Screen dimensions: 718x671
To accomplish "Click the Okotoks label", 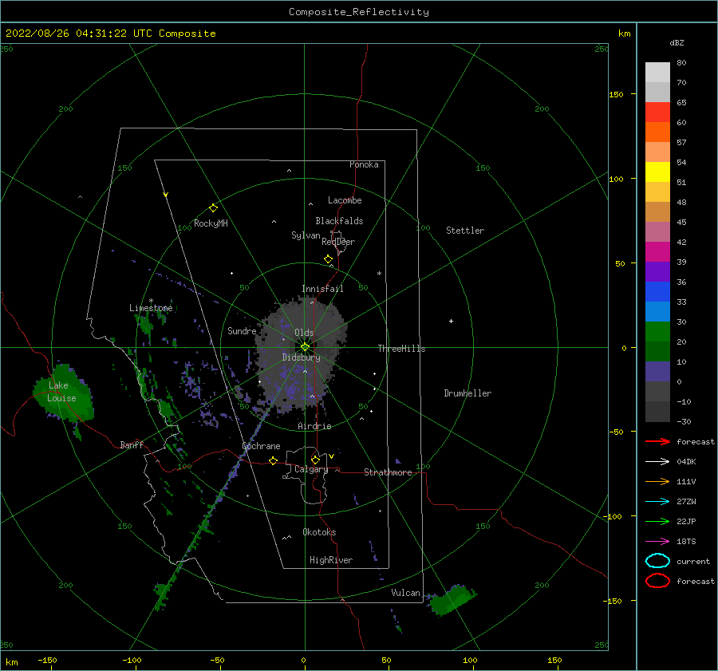I will pyautogui.click(x=320, y=532).
